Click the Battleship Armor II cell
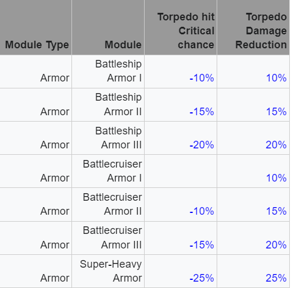 tap(108, 105)
